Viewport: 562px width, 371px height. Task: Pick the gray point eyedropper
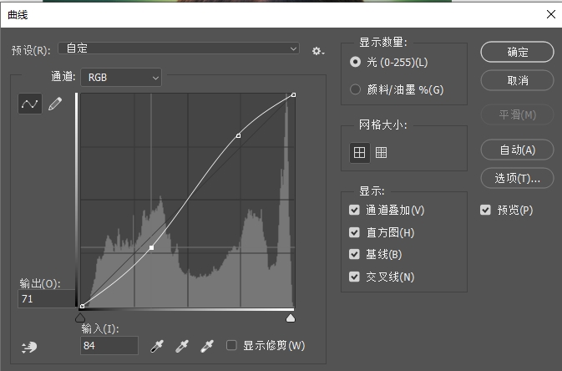coord(182,346)
